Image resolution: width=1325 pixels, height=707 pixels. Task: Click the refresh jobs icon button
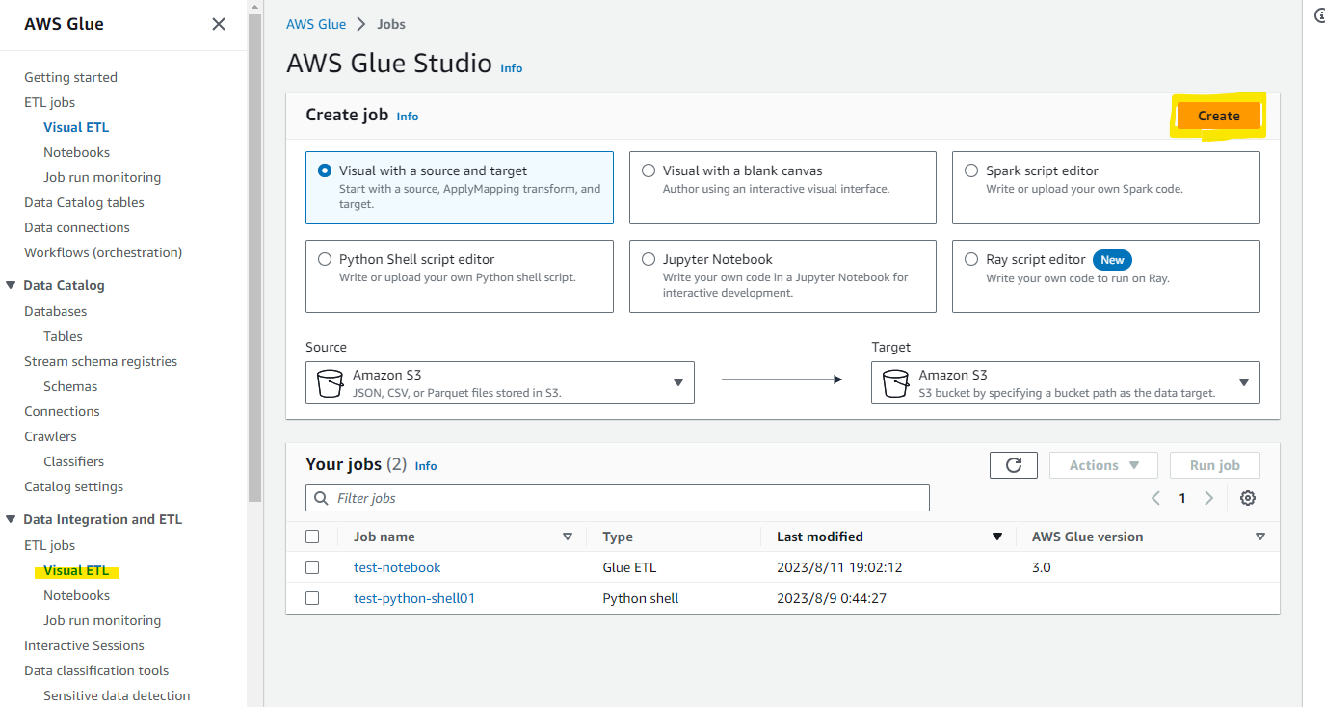(x=1013, y=465)
